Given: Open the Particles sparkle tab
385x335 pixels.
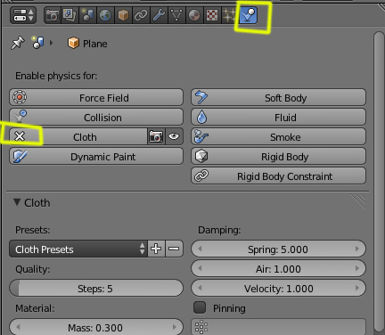Looking at the screenshot, I should click(x=230, y=15).
